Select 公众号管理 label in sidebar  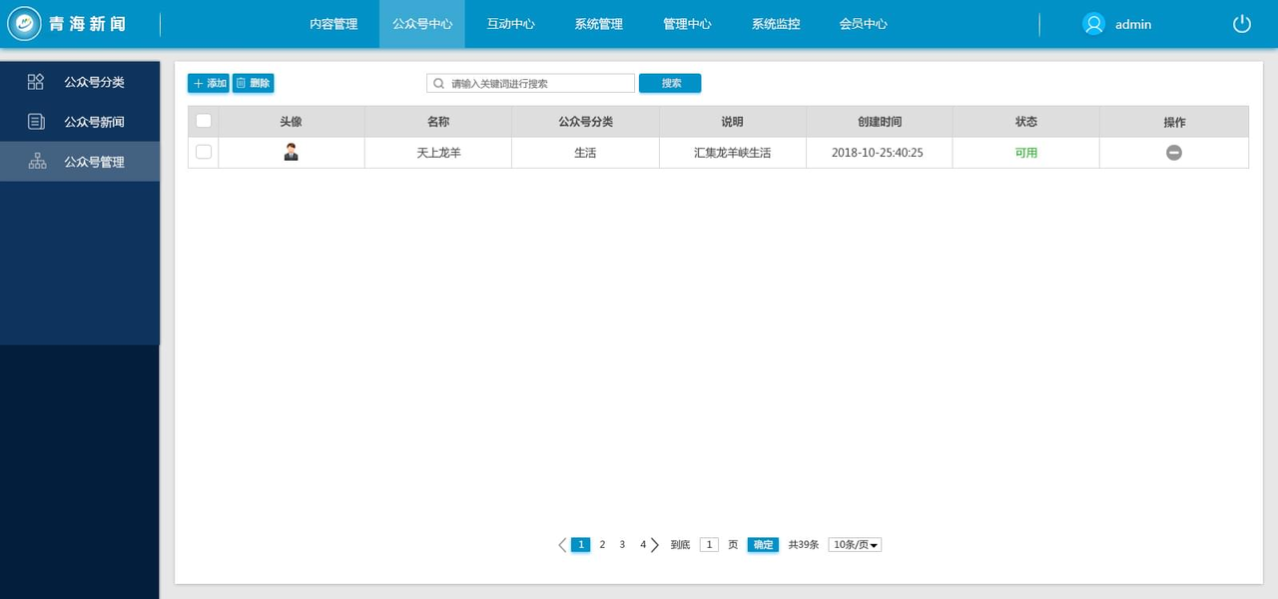coord(95,162)
